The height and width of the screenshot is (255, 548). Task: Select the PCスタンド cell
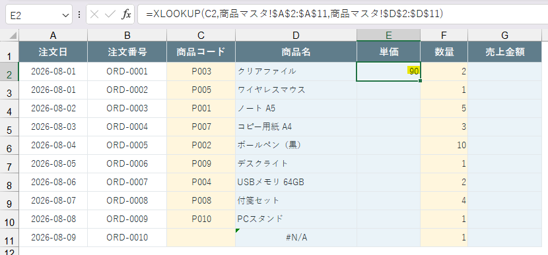[296, 219]
